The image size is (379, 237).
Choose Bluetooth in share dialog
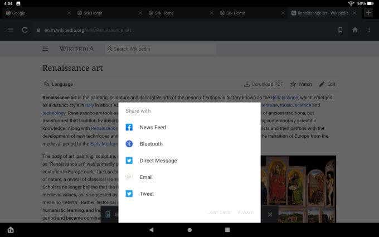[x=189, y=144]
